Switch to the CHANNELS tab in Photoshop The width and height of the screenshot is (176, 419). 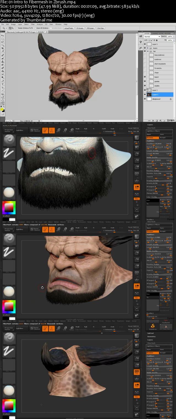click(155, 34)
